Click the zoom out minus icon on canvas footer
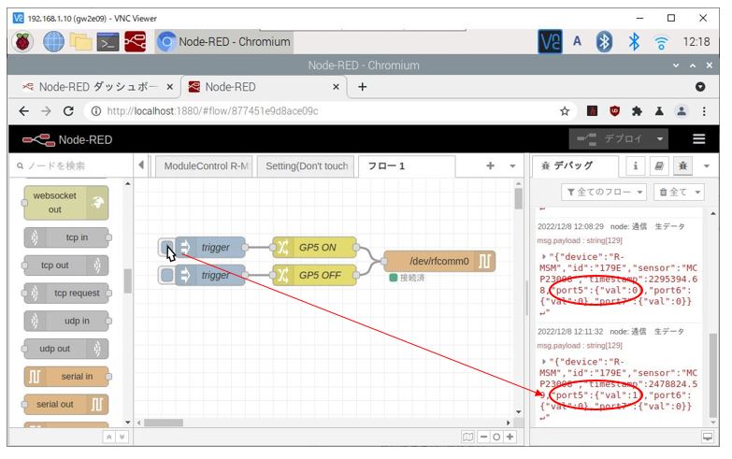Viewport: 732px width, 459px height. 482,437
